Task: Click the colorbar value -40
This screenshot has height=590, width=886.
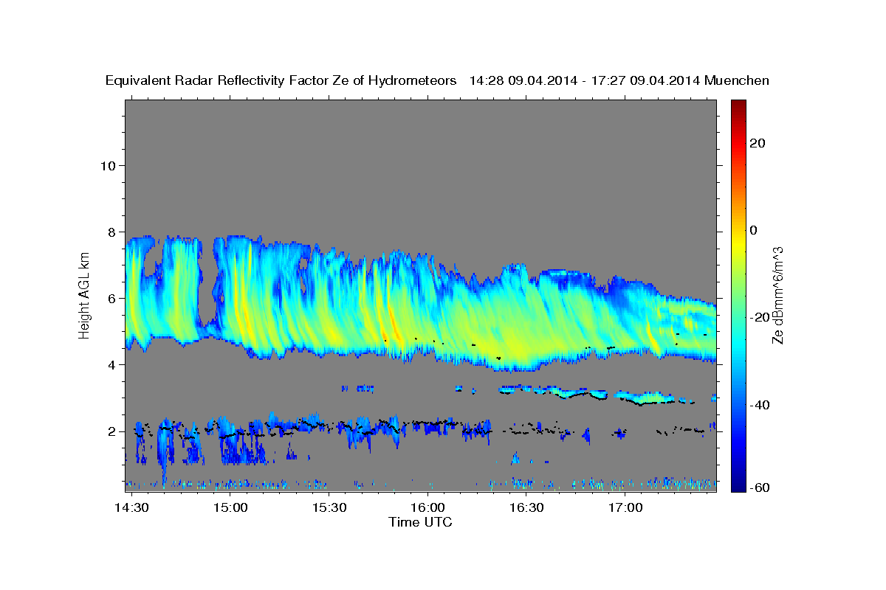Action: pos(760,405)
